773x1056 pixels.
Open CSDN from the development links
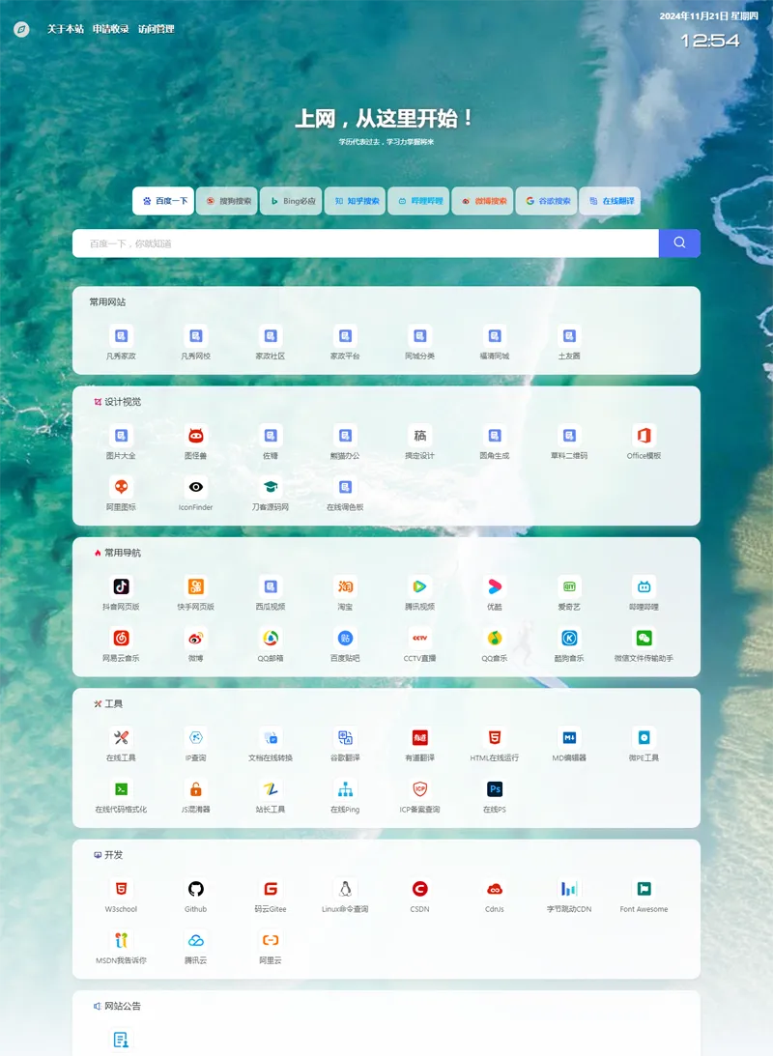(x=419, y=889)
